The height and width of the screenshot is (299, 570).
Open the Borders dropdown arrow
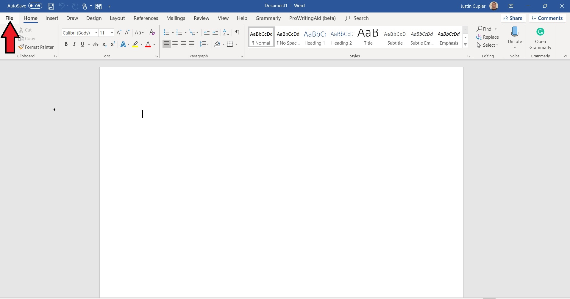pos(236,44)
